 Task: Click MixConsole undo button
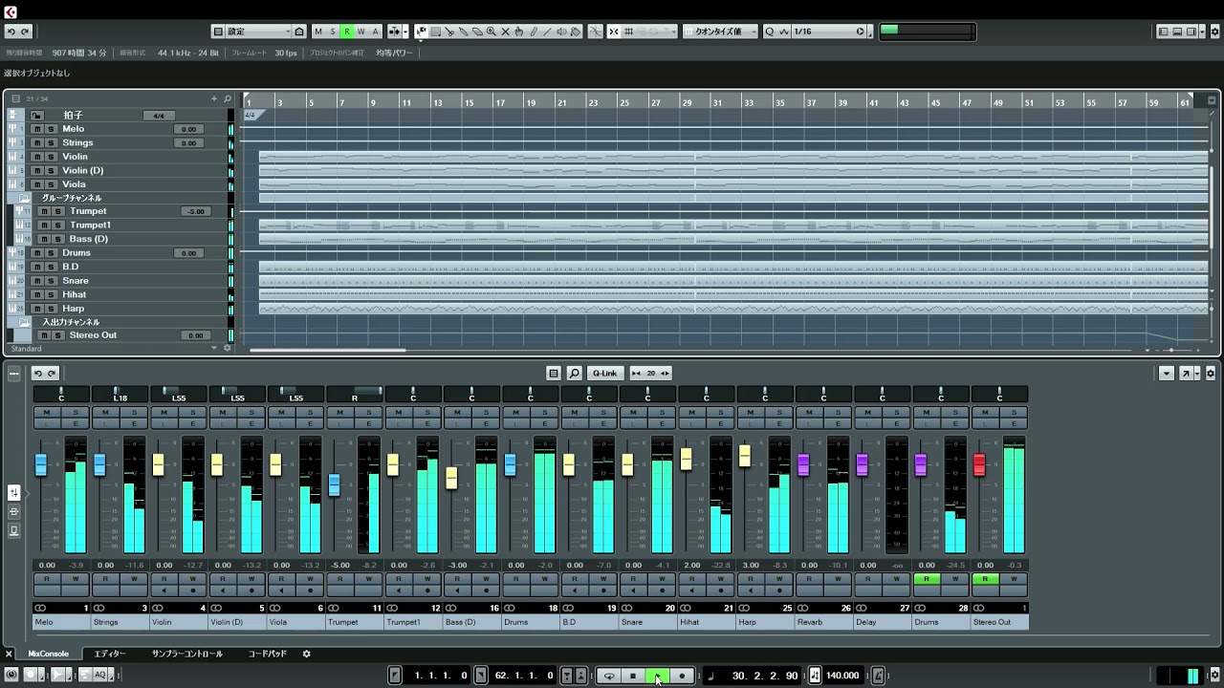(38, 374)
